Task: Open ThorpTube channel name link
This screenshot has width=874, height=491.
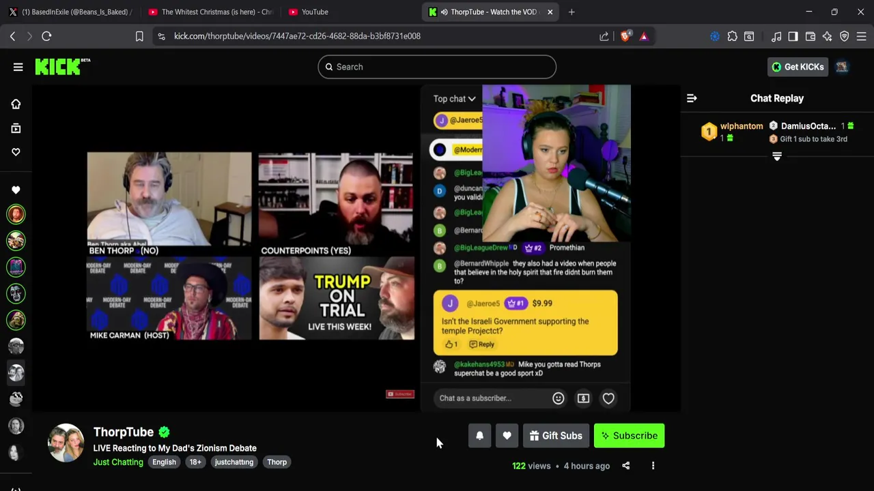Action: pos(124,432)
